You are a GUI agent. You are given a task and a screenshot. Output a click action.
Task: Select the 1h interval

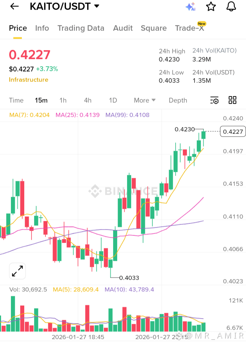coord(63,100)
